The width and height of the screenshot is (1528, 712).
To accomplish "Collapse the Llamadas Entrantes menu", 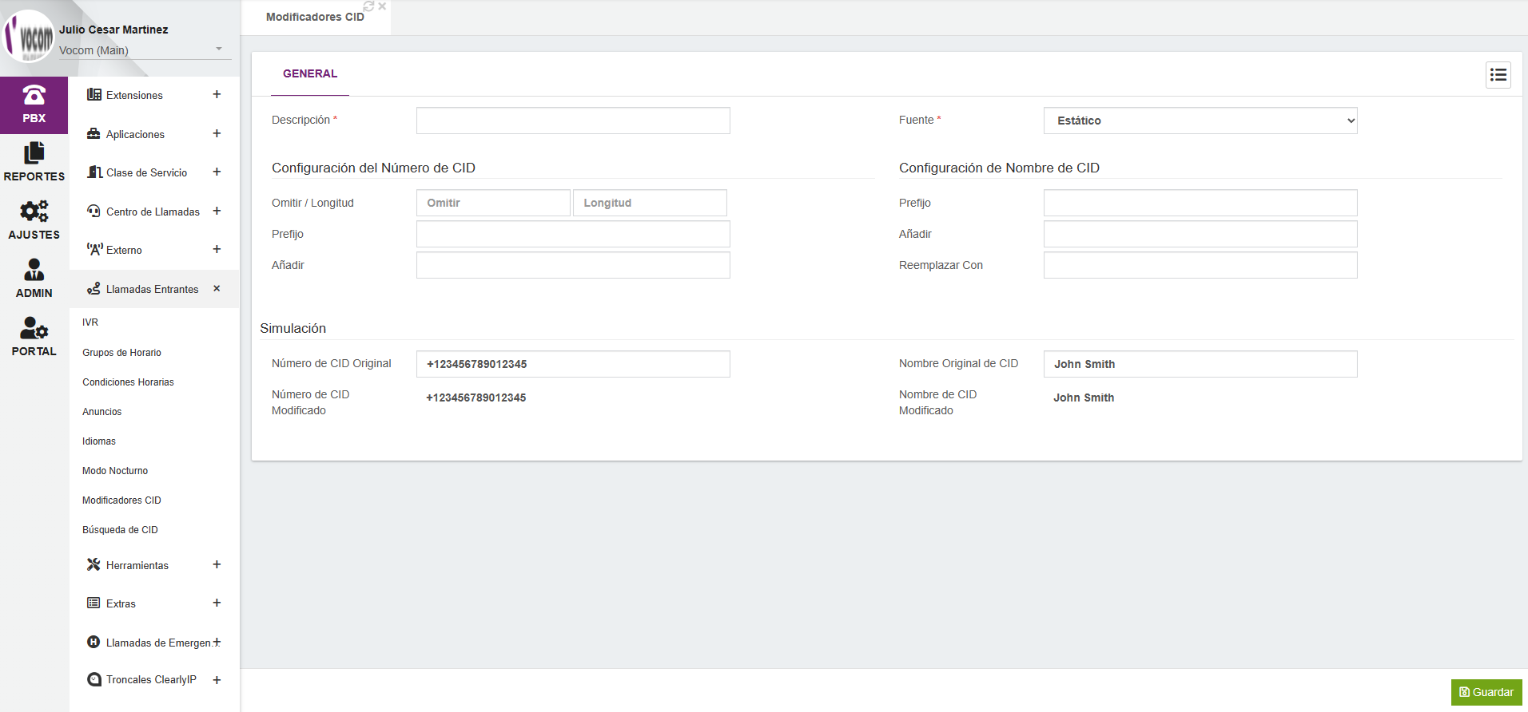I will [x=217, y=288].
